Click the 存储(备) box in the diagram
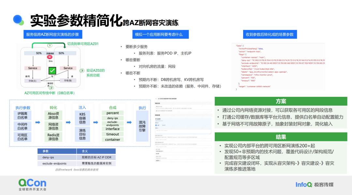The image size is (352, 195). pyautogui.click(x=68, y=81)
